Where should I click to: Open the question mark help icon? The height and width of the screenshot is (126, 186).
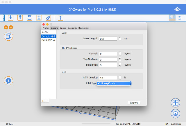pyautogui.click(x=60, y=18)
